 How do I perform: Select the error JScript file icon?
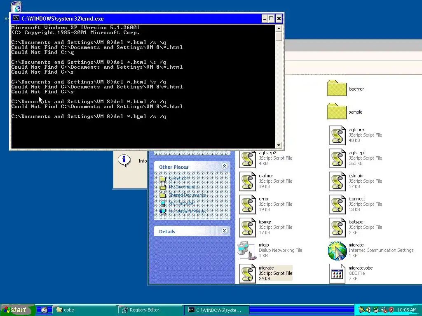click(x=247, y=204)
